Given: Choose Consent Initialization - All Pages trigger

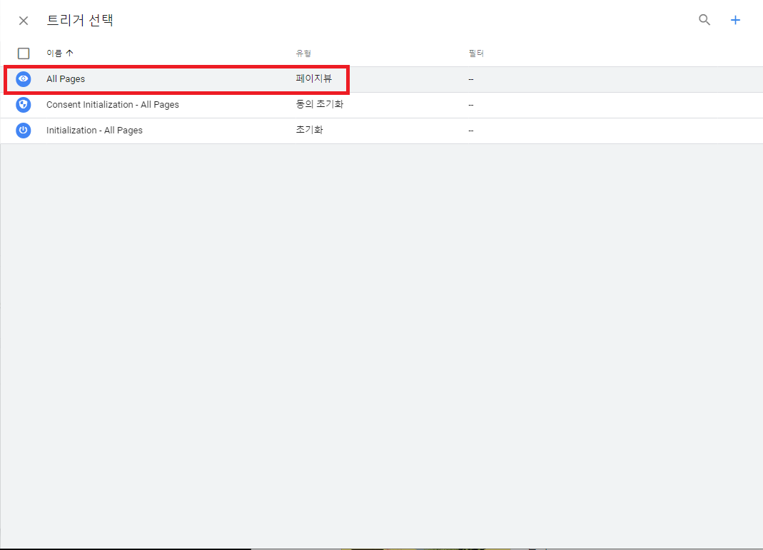Looking at the screenshot, I should tap(112, 105).
